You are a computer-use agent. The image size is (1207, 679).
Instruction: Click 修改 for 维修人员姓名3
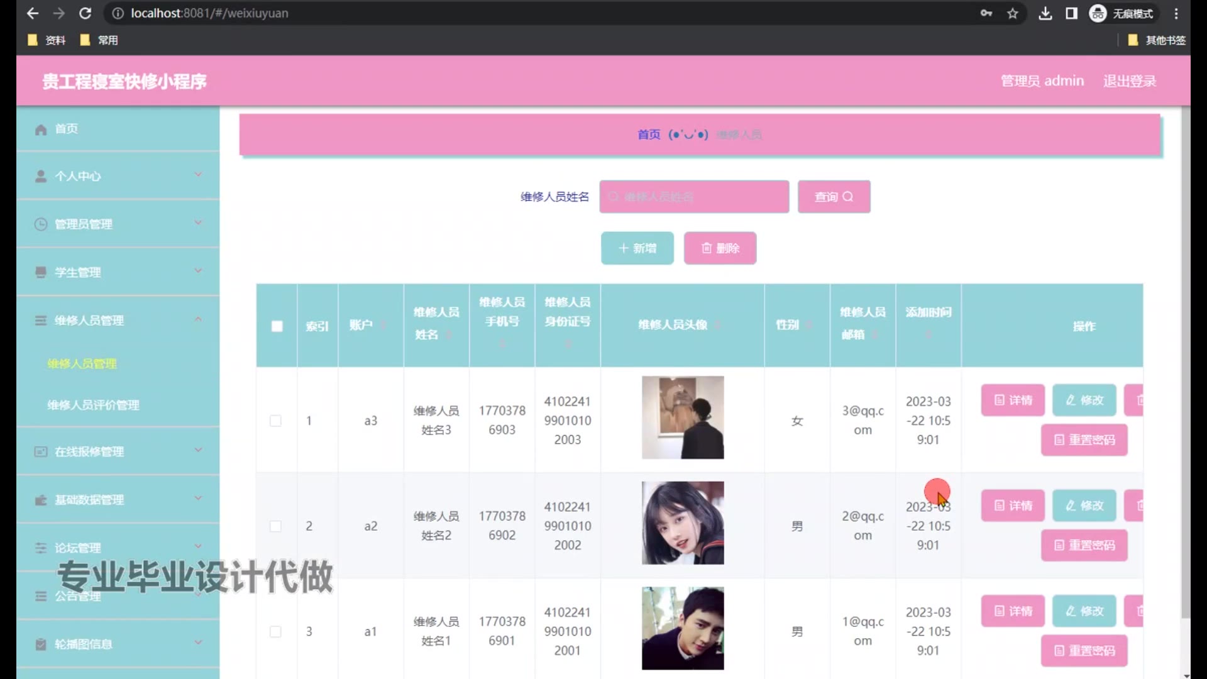coord(1084,400)
